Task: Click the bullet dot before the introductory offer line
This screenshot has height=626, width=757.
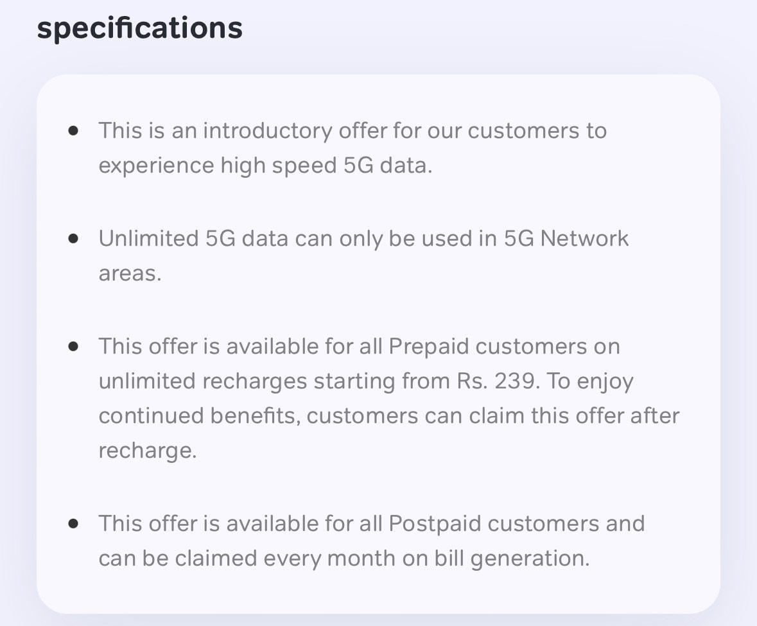Action: click(x=73, y=130)
